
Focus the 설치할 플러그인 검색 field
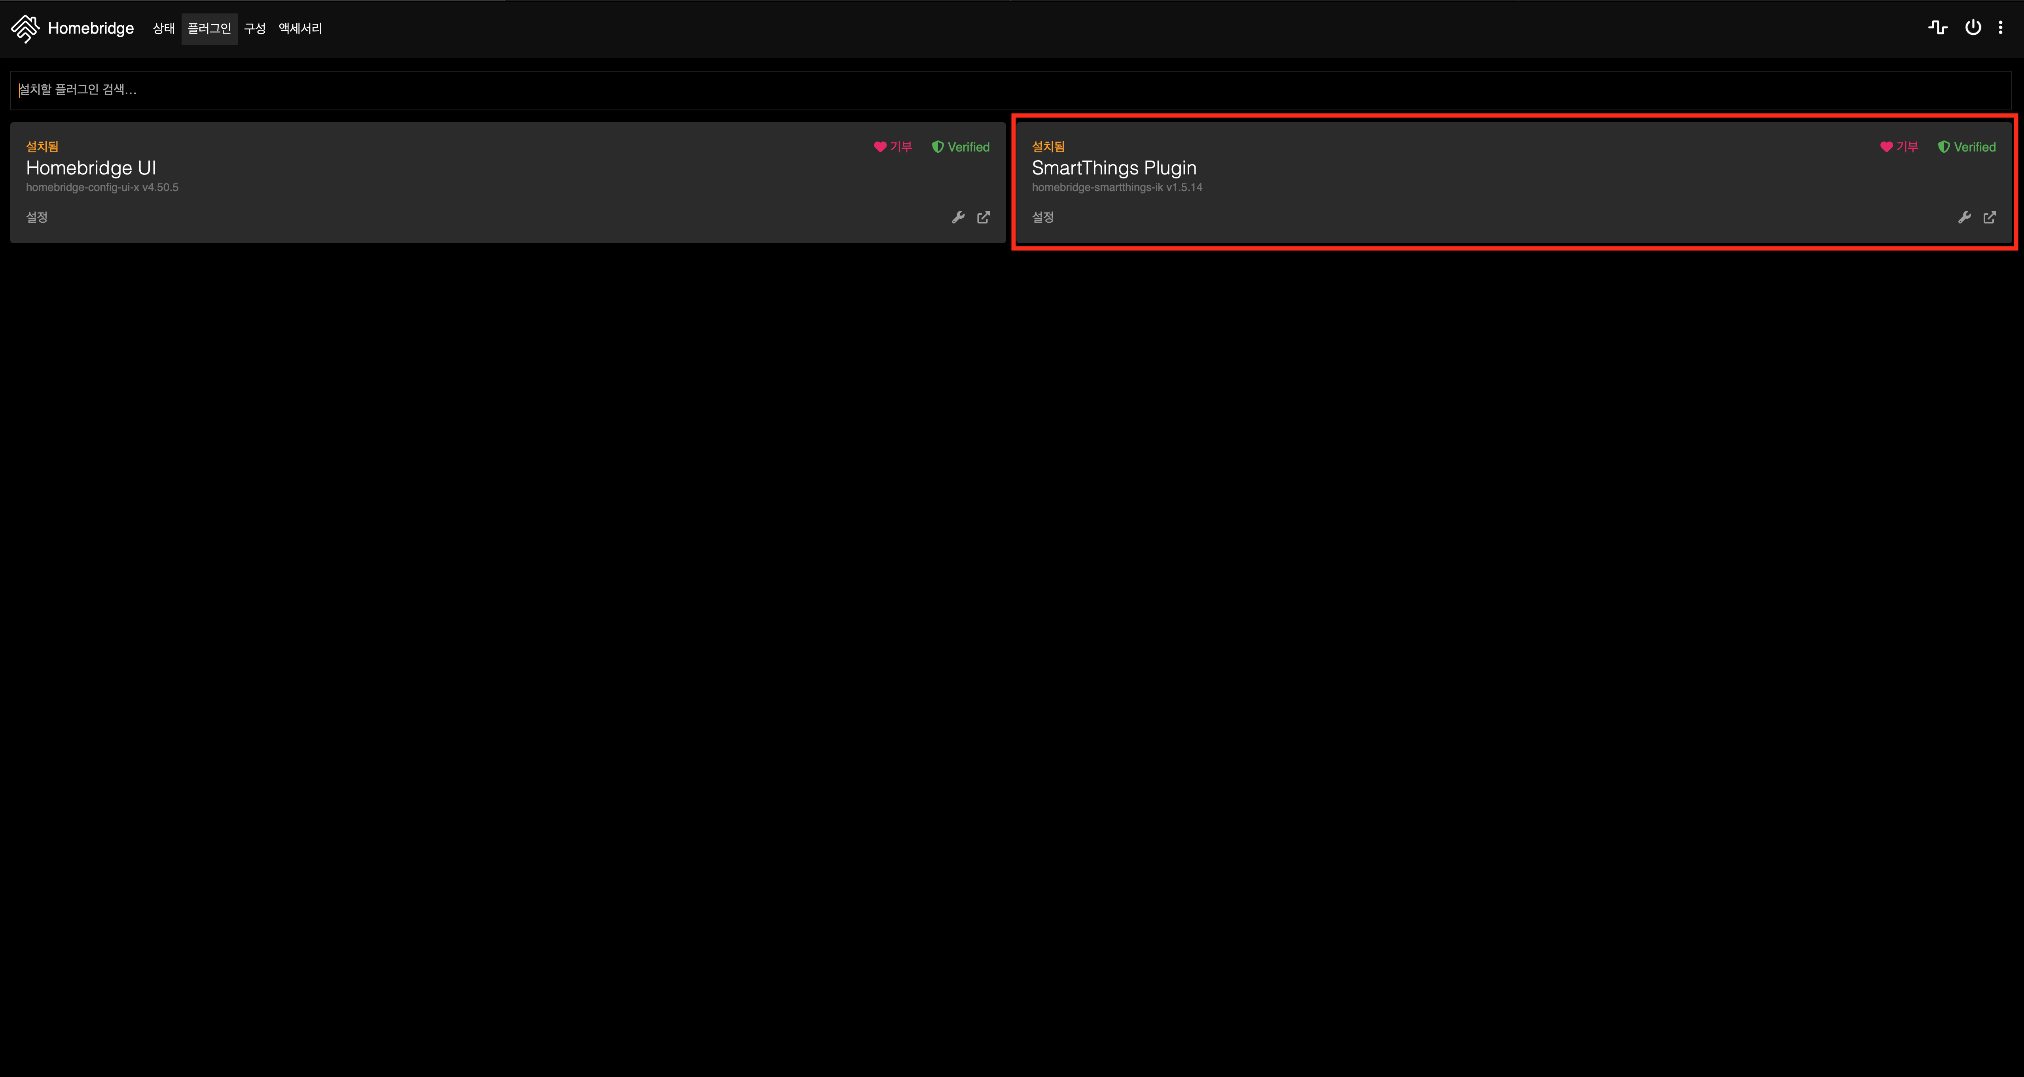click(x=1010, y=89)
